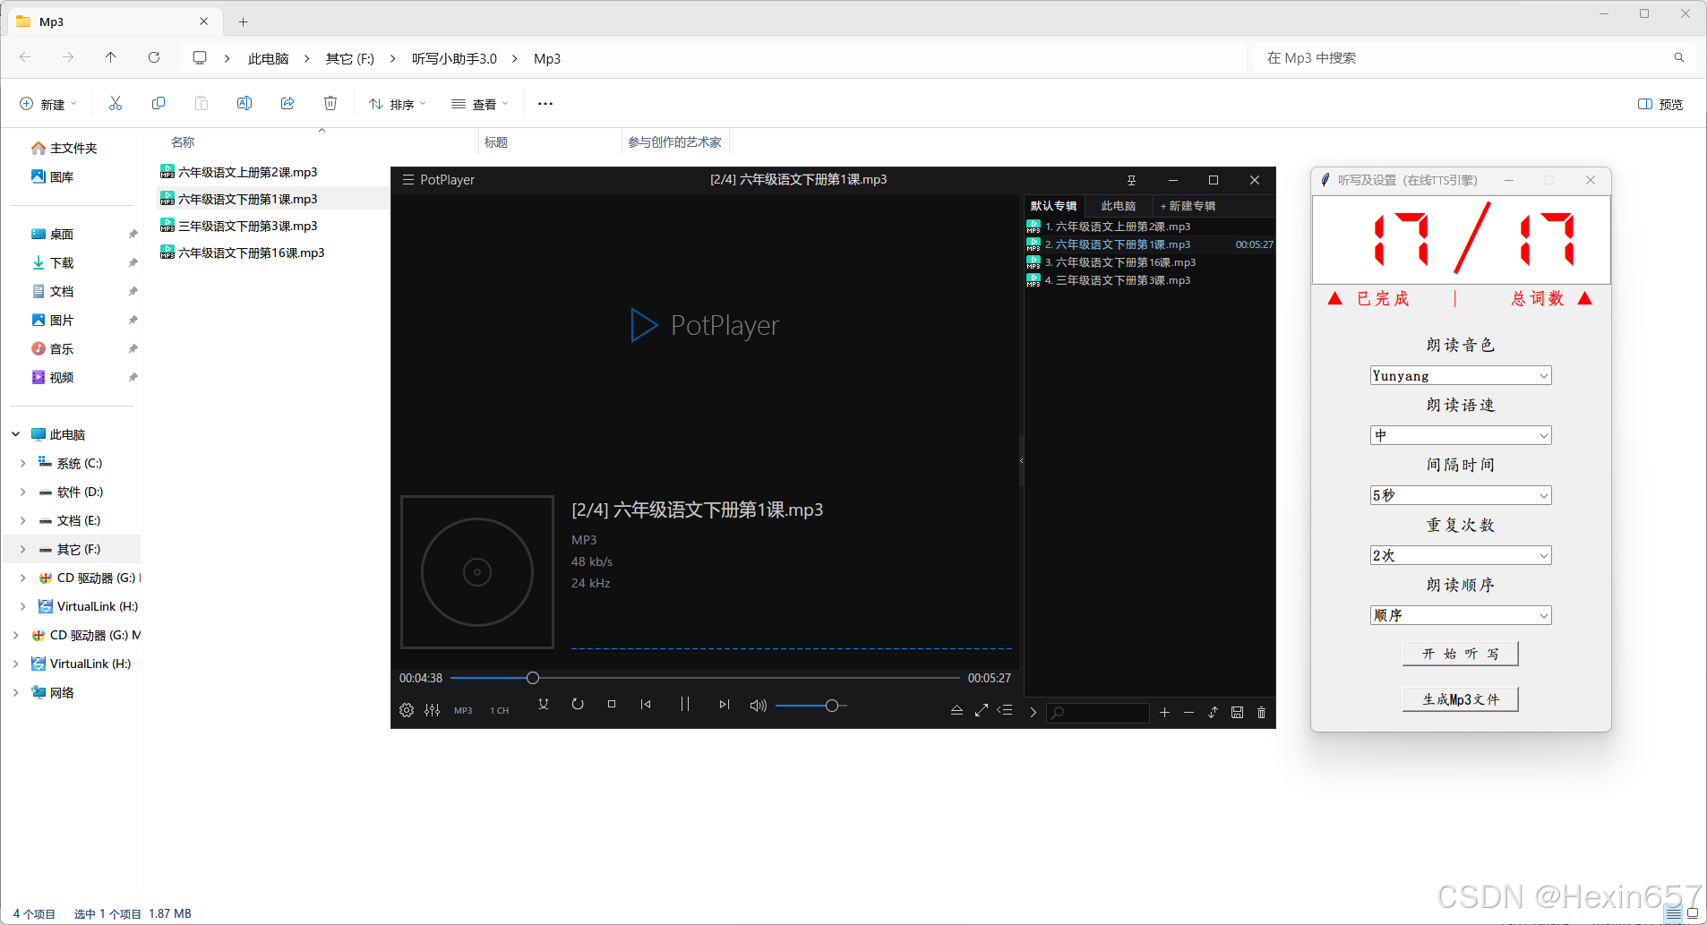Click the Explorer rename icon
1707x925 pixels.
[244, 104]
